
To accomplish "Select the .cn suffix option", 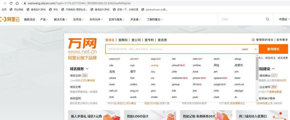I will [134, 59].
